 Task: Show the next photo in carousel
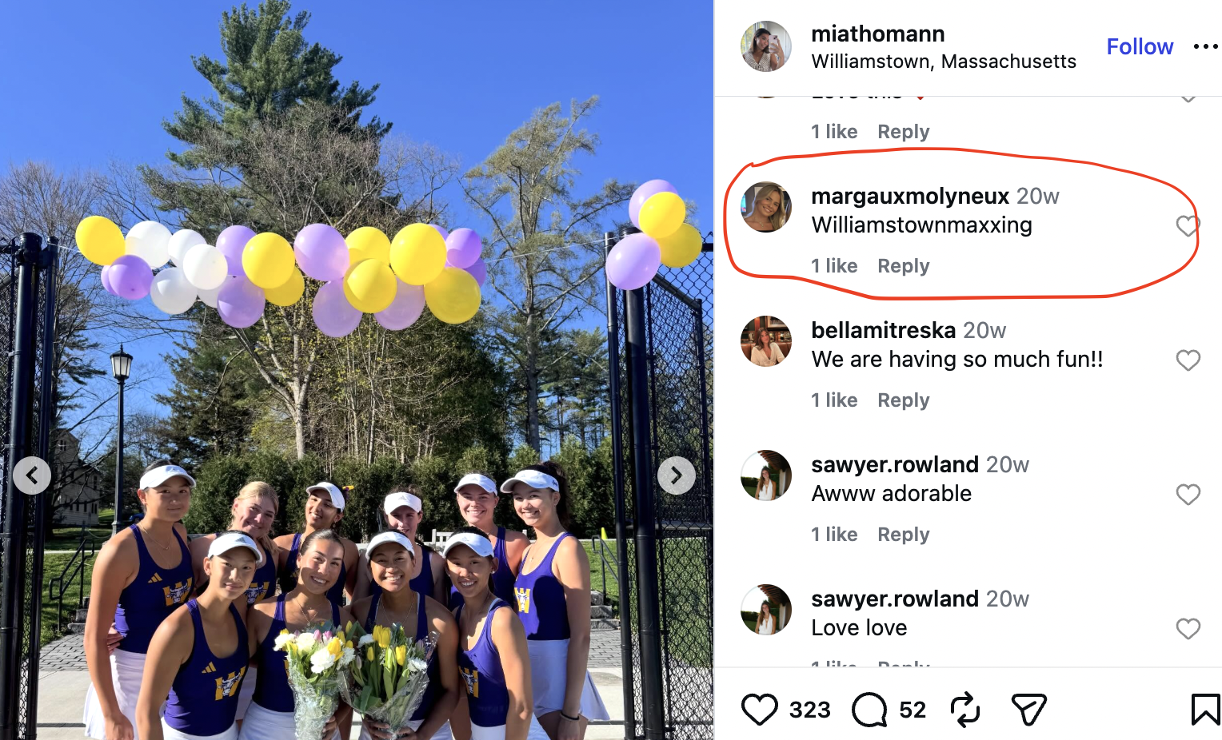[x=677, y=475]
